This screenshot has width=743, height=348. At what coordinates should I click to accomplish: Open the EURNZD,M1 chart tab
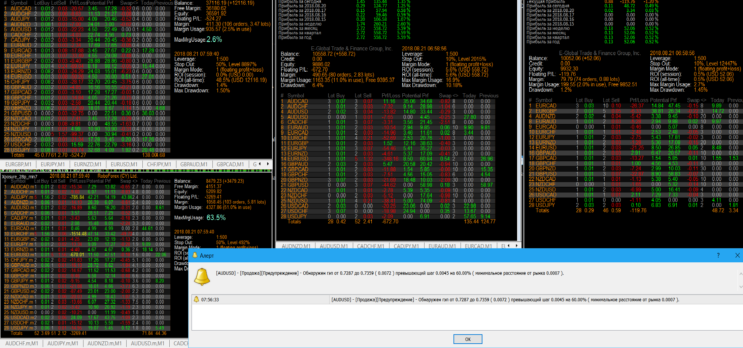[88, 164]
